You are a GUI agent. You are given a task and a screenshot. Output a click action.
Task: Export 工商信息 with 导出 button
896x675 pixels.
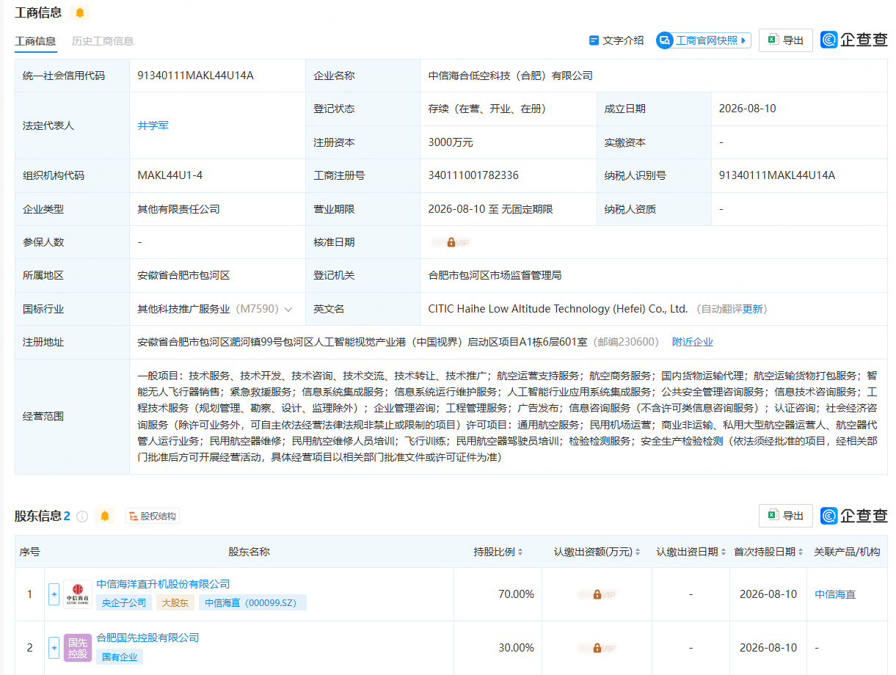[785, 40]
